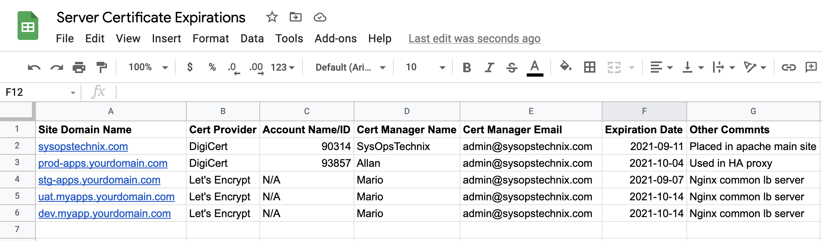The height and width of the screenshot is (241, 822).
Task: Open the stg-apps.yourdomain.com link
Action: (99, 180)
